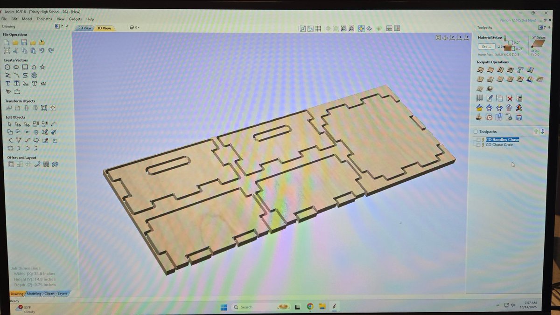Toggle visibility of CO Chase Crate toolpath
The image size is (560, 315).
[477, 145]
